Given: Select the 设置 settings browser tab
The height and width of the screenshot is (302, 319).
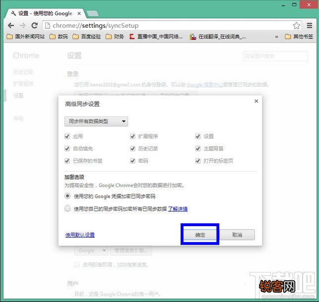Looking at the screenshot, I should point(45,13).
